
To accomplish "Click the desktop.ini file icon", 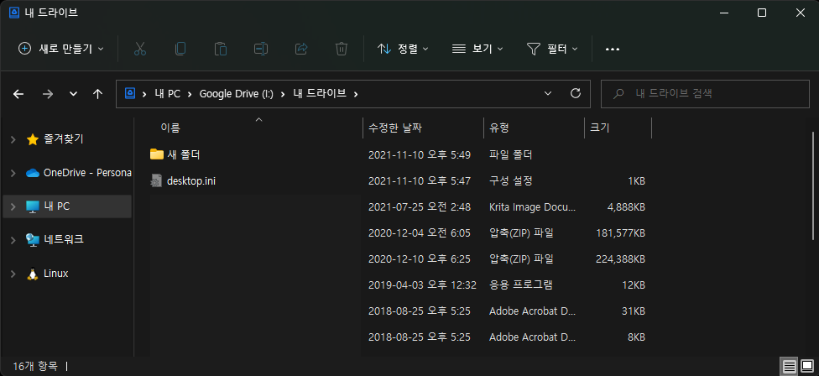I will click(156, 180).
